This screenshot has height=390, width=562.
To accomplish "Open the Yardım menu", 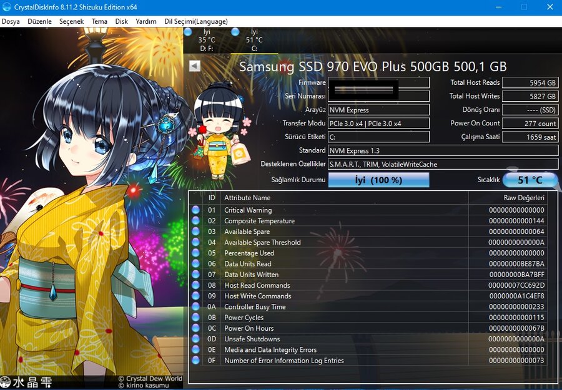I will point(146,21).
